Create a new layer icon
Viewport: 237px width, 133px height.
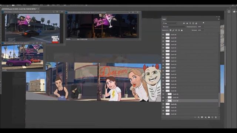click(x=212, y=117)
